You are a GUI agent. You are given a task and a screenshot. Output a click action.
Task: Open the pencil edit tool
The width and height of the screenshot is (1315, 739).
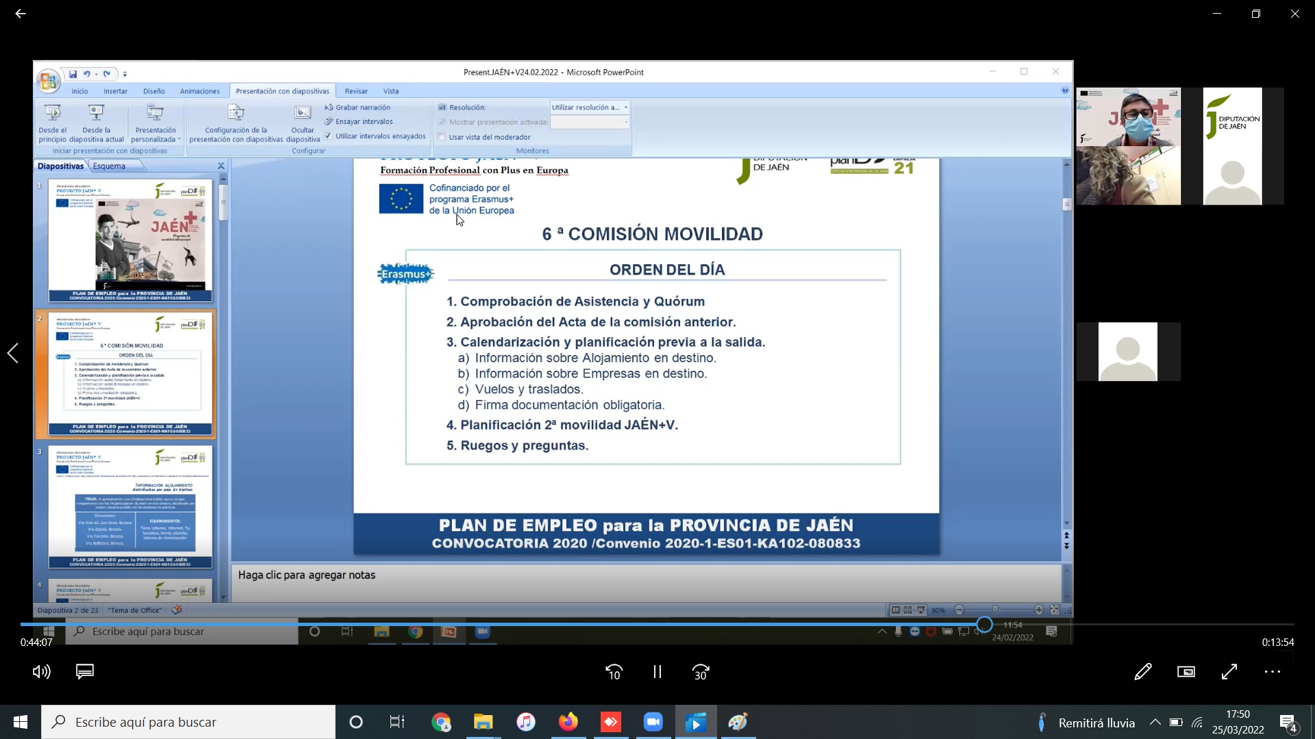click(x=1142, y=672)
